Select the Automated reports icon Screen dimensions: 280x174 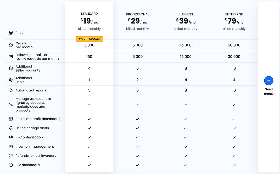(x=10, y=90)
